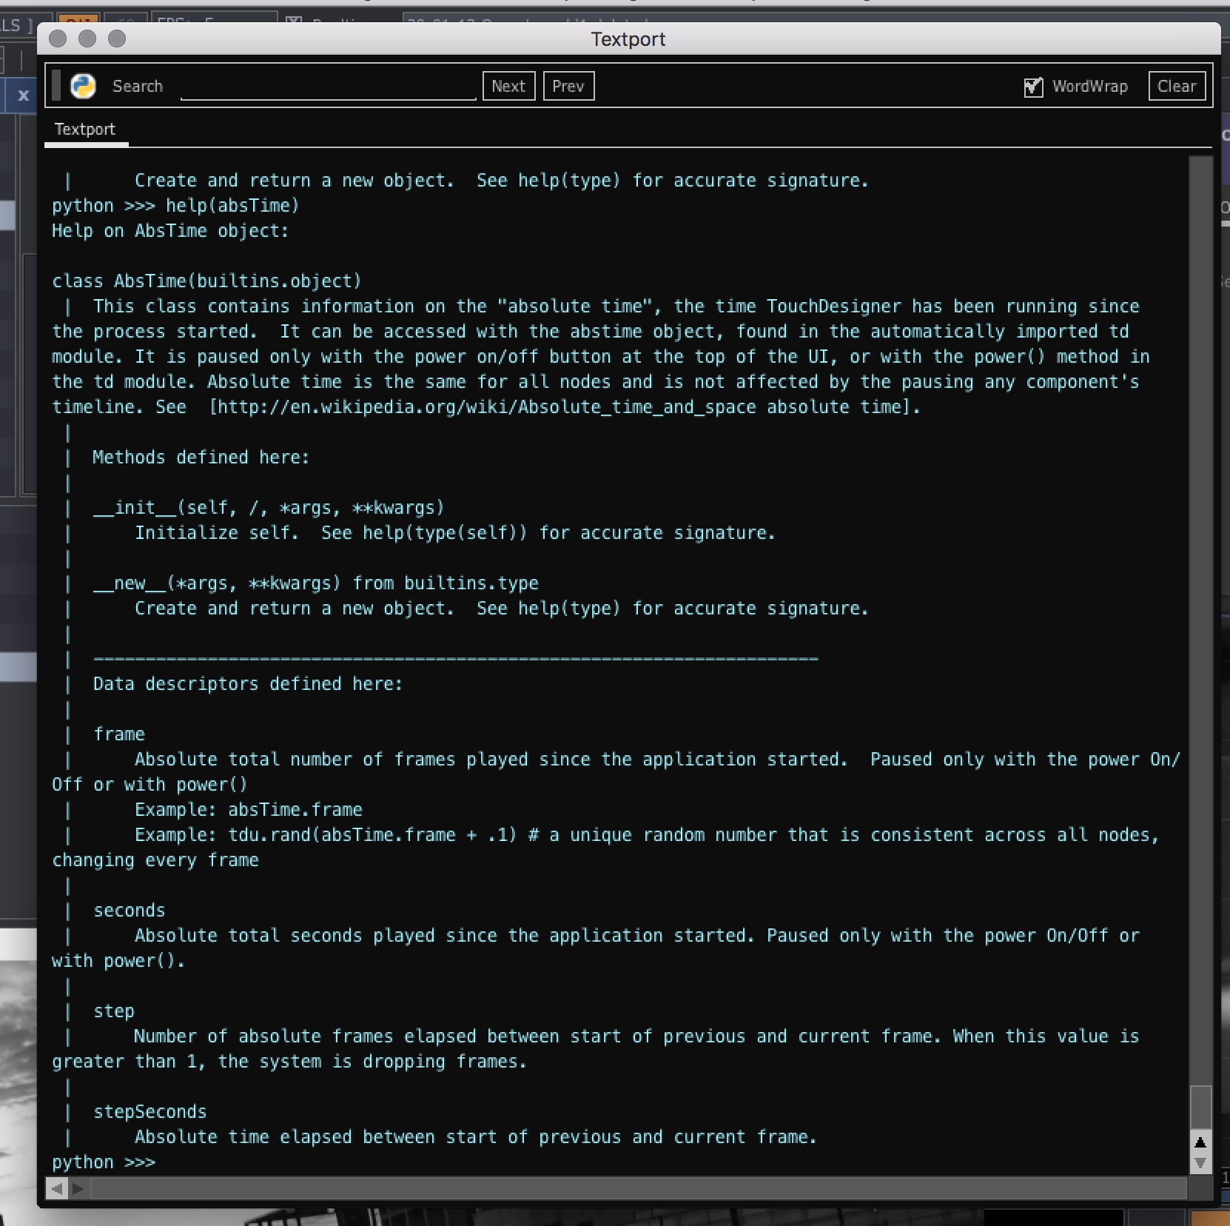Click the Textport window title bar
The height and width of the screenshot is (1226, 1230).
(x=628, y=39)
